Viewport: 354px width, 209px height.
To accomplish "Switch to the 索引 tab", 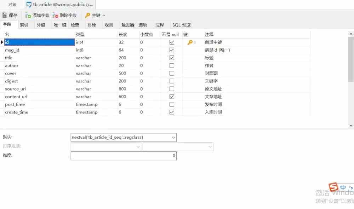I will [x=24, y=25].
